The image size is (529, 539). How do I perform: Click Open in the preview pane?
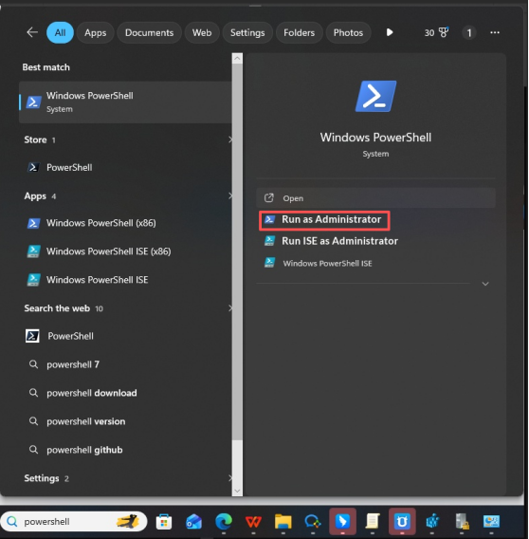pos(375,198)
